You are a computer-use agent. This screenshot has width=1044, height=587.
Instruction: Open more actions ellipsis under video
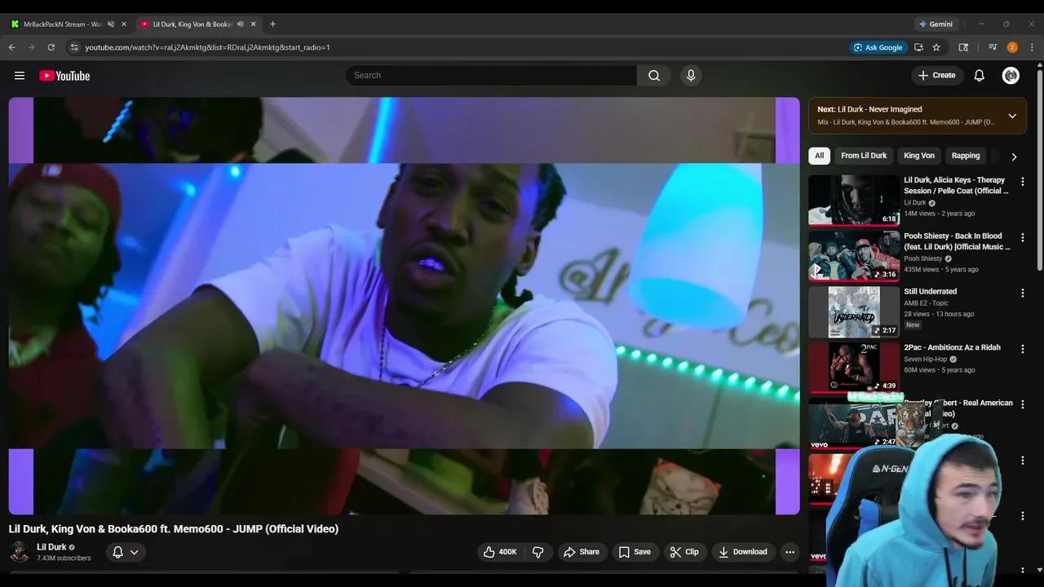(790, 552)
